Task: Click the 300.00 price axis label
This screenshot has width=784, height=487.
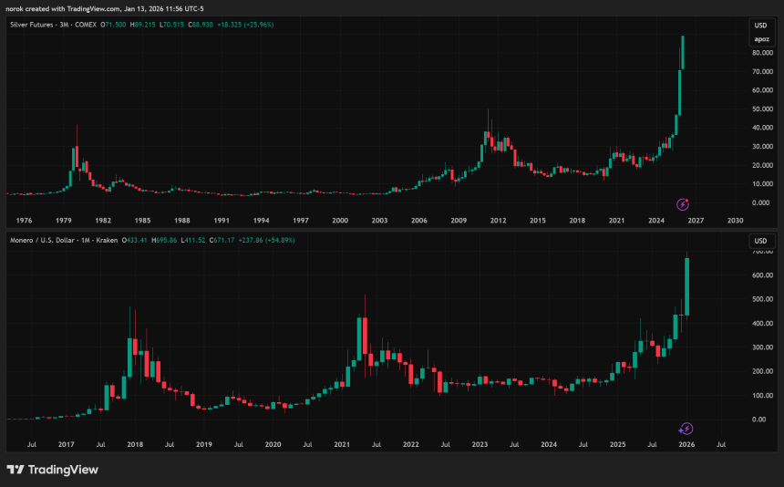Action: [x=762, y=347]
